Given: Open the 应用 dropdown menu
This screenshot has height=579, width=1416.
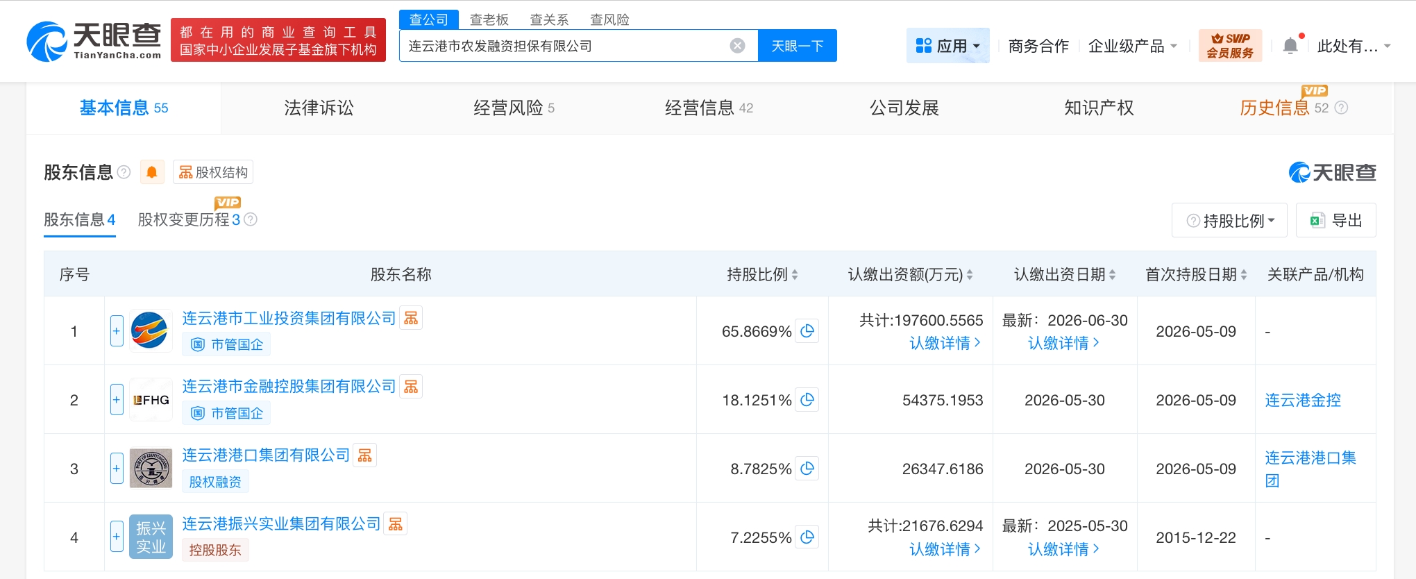Looking at the screenshot, I should (947, 46).
